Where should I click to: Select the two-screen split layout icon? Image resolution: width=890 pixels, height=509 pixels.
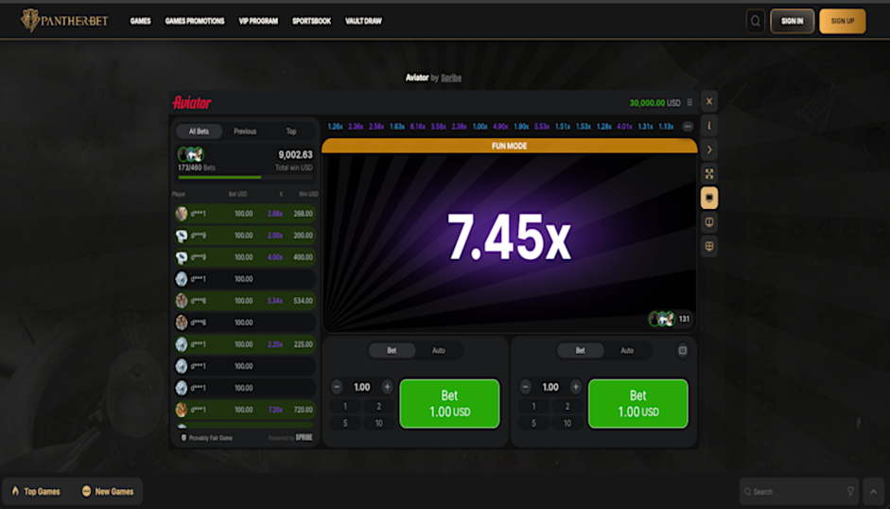click(709, 222)
